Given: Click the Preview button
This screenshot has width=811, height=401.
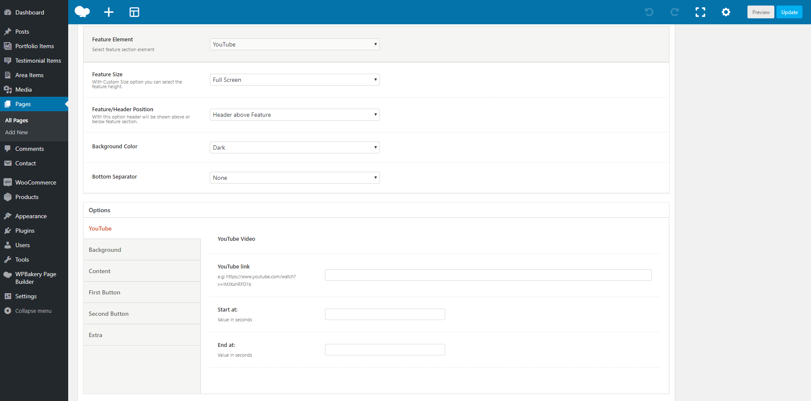Looking at the screenshot, I should tap(761, 12).
